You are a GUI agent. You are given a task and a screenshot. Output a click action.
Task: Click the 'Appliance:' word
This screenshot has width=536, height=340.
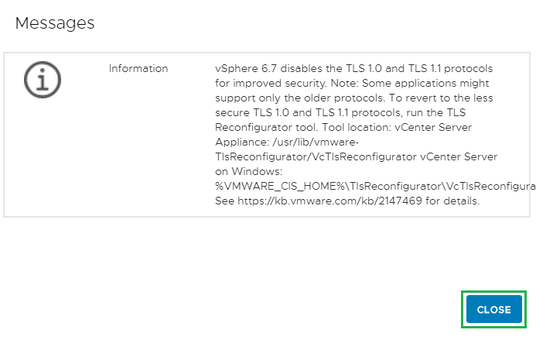239,142
